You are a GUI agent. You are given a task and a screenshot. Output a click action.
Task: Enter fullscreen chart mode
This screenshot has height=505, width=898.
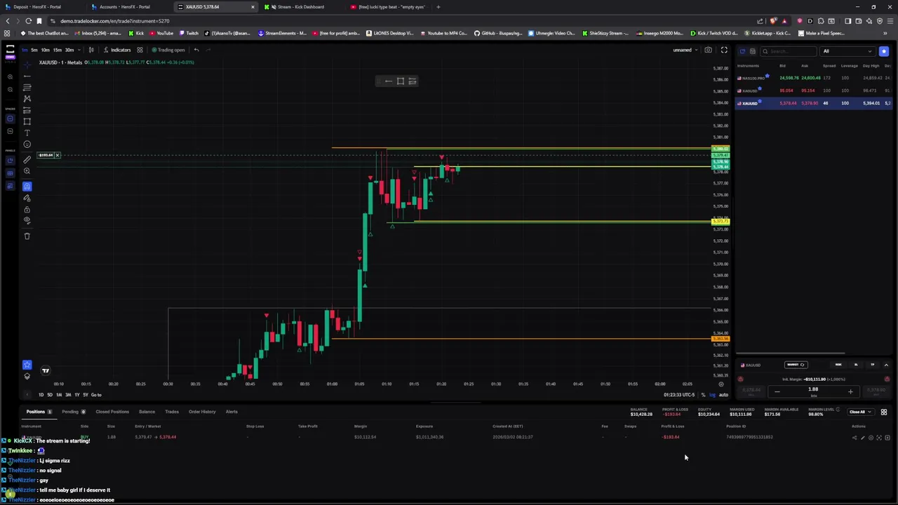724,50
